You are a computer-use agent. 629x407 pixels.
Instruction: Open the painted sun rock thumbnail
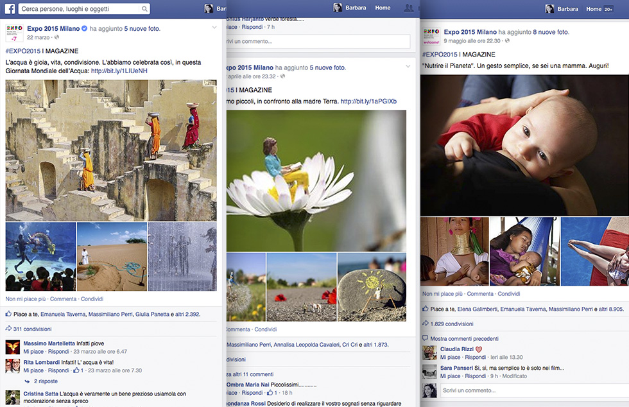372,287
